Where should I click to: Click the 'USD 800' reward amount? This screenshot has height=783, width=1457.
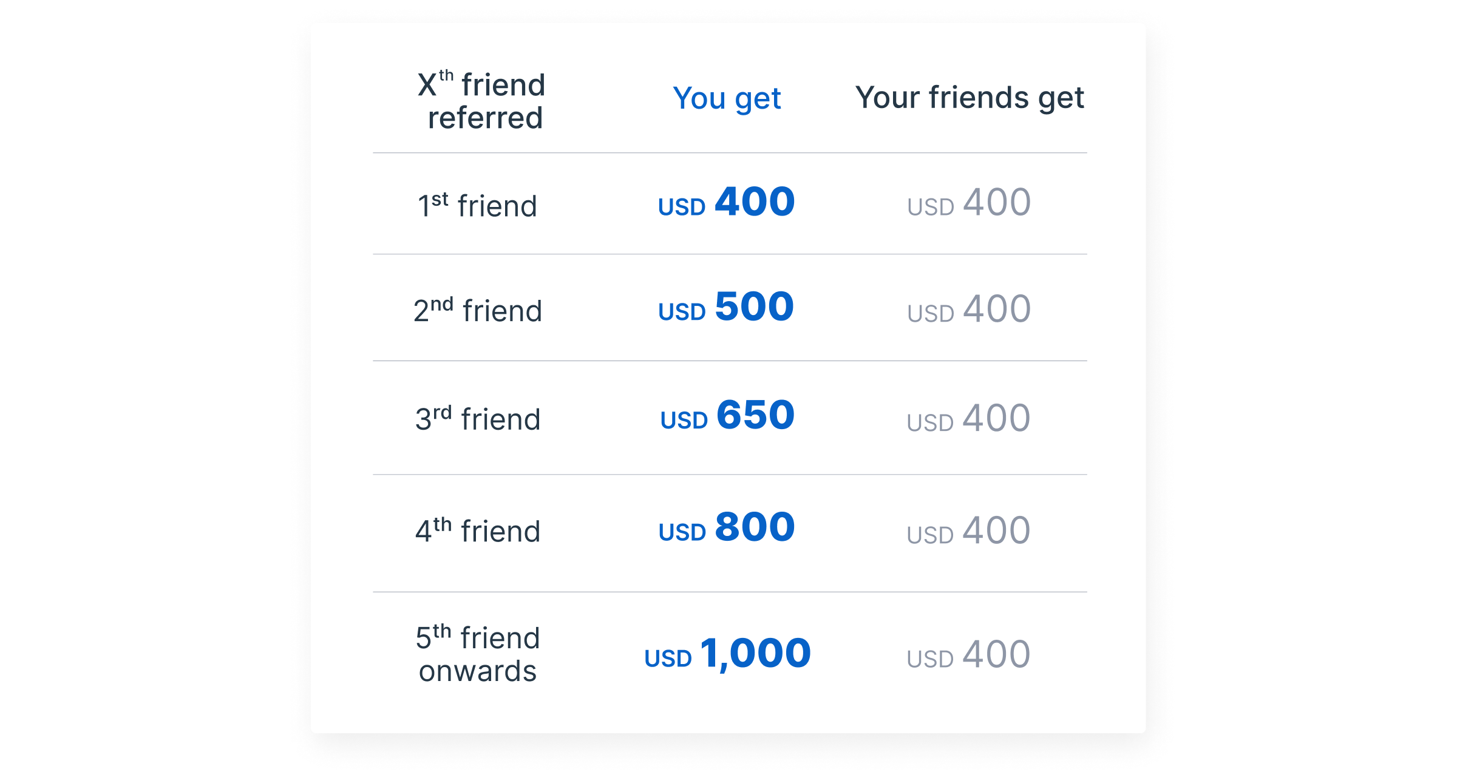727,527
